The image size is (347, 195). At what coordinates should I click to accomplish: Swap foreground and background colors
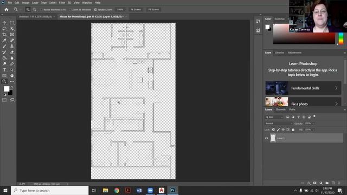point(12,87)
